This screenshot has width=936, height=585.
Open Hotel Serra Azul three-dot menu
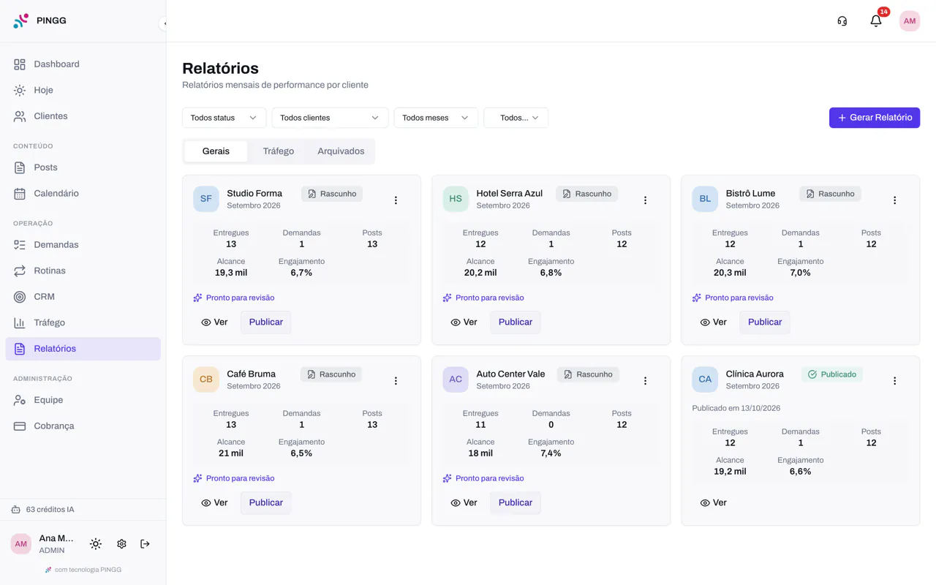coord(645,200)
